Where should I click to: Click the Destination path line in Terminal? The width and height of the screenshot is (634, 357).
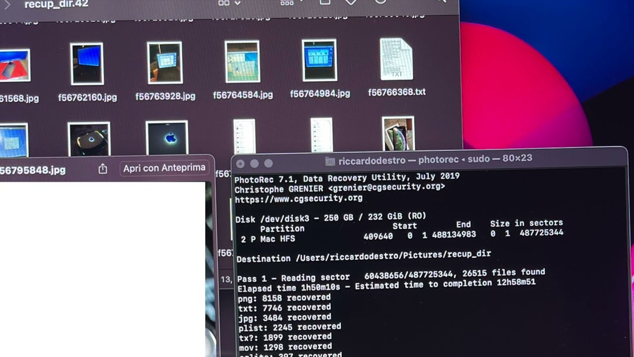(364, 256)
